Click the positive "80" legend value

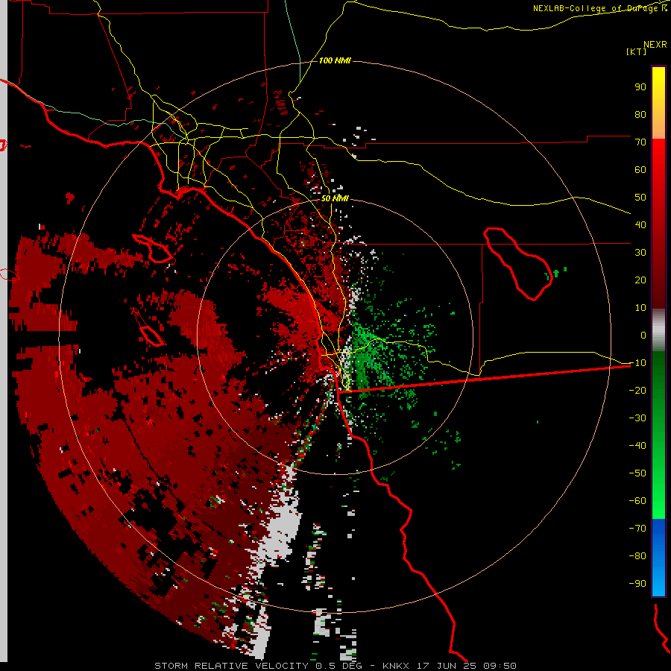click(640, 114)
